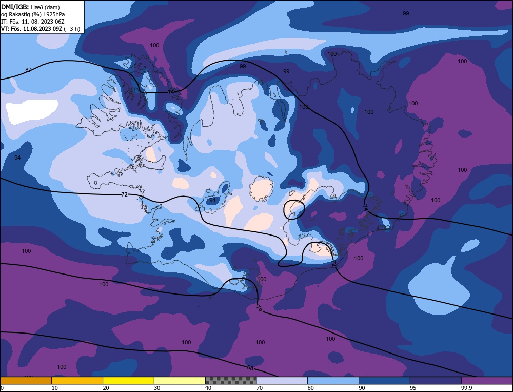
Task: Click the 'IT: Fös. 11. 08. 2023 06Z' line
Action: 33,22
